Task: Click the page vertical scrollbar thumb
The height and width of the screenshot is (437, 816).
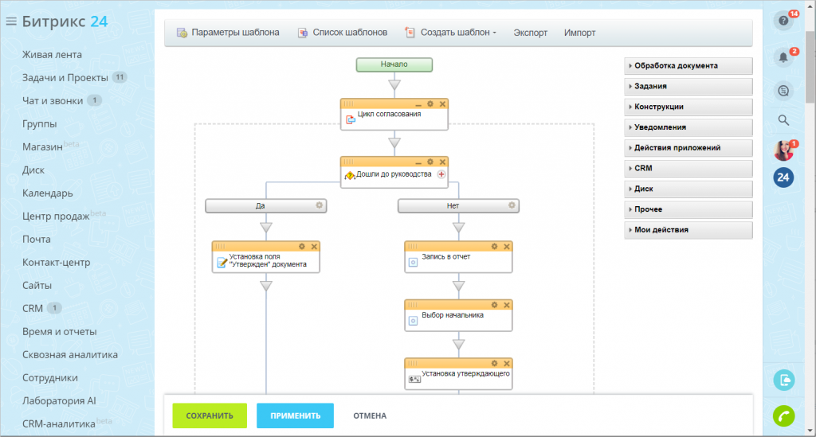Action: tap(810, 67)
